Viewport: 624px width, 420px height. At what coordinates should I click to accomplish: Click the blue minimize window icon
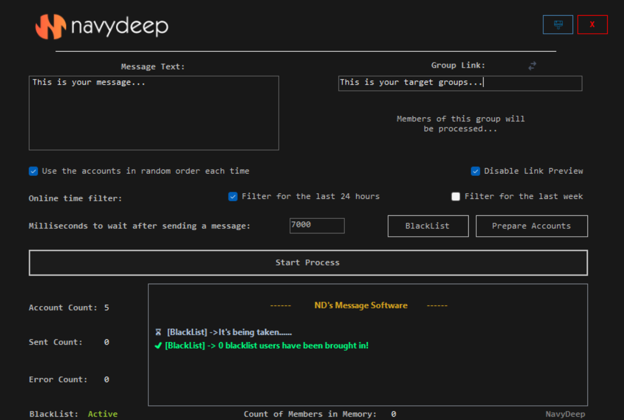(558, 25)
